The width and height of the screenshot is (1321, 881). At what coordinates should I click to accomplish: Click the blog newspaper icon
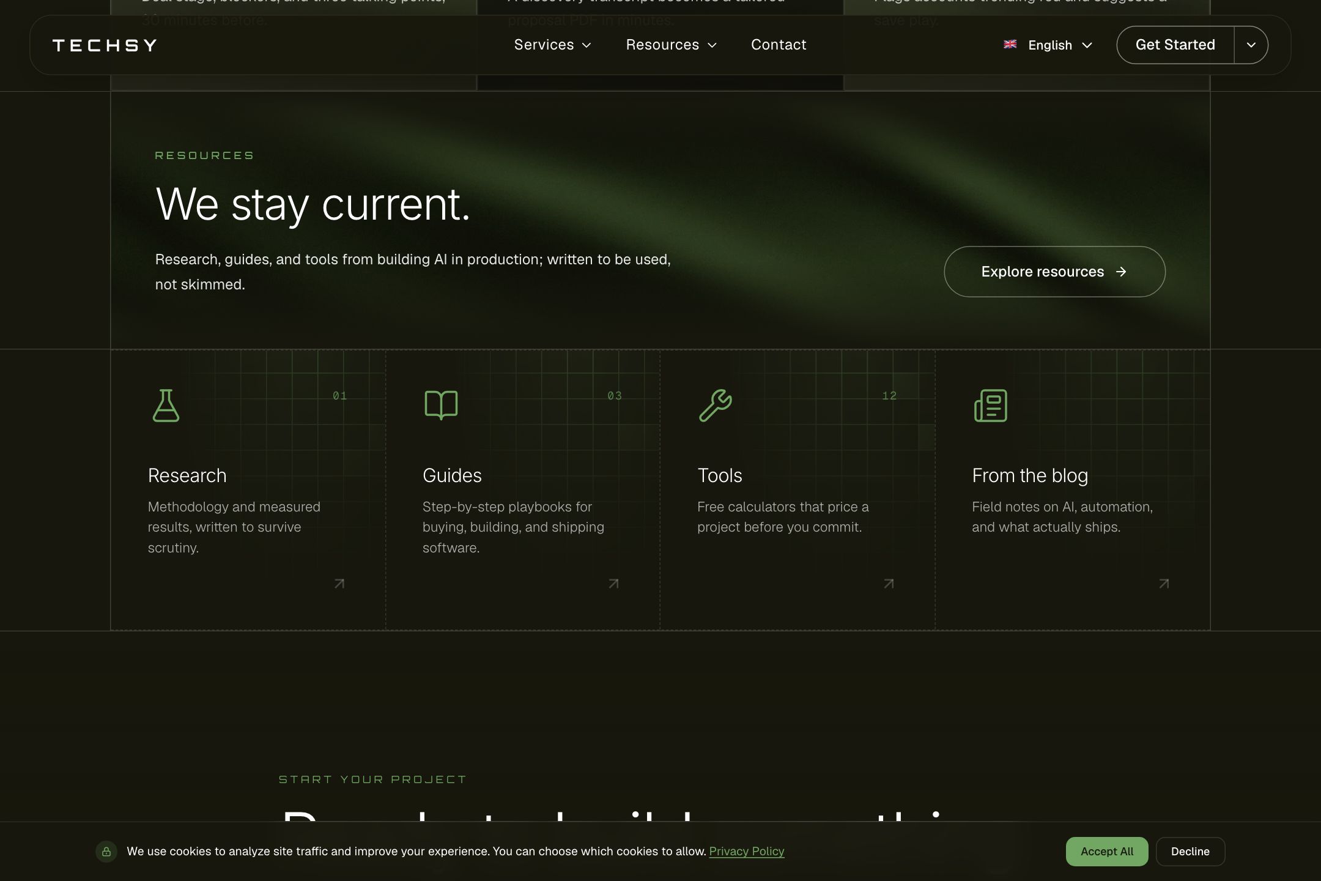[990, 406]
